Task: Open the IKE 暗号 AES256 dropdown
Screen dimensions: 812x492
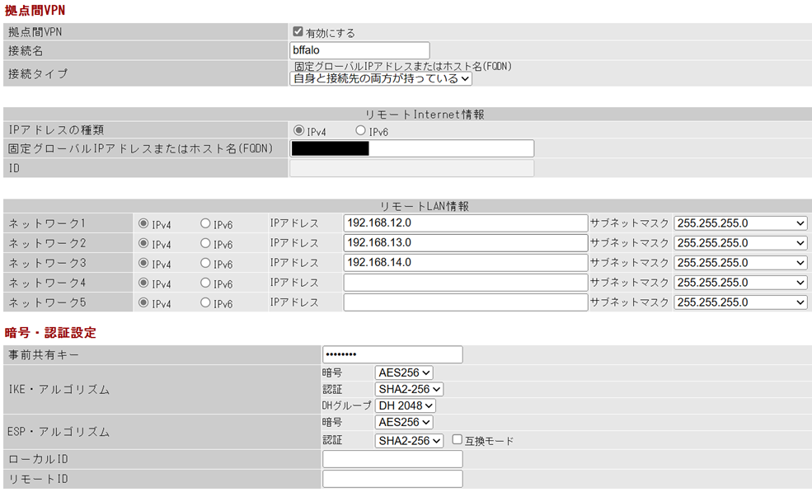Action: 403,373
